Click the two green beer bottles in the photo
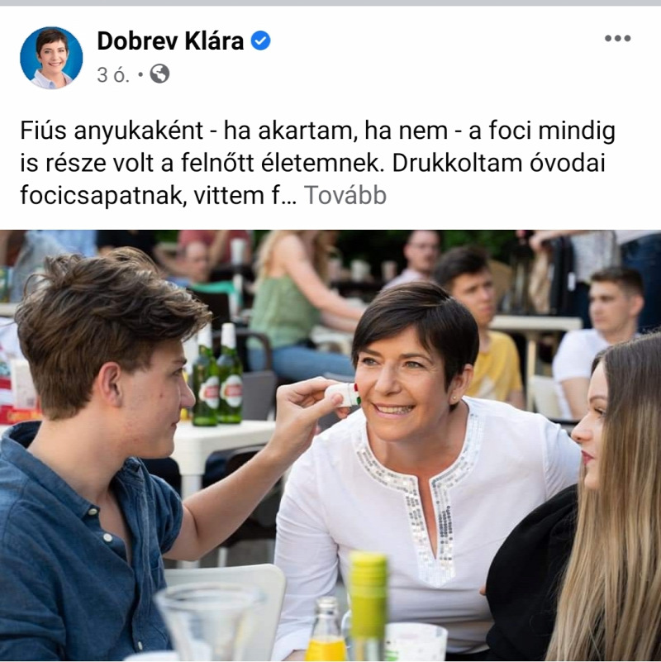The height and width of the screenshot is (662, 661). [x=217, y=374]
